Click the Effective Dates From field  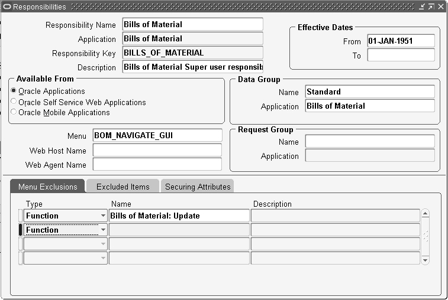tap(401, 41)
